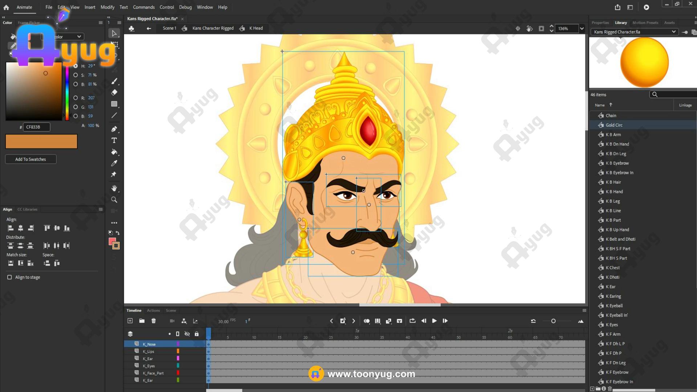The width and height of the screenshot is (697, 392).
Task: Switch to the Properties tab
Action: pyautogui.click(x=600, y=23)
